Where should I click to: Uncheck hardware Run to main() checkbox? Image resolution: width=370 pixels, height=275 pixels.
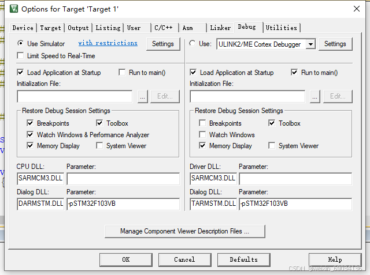[294, 73]
